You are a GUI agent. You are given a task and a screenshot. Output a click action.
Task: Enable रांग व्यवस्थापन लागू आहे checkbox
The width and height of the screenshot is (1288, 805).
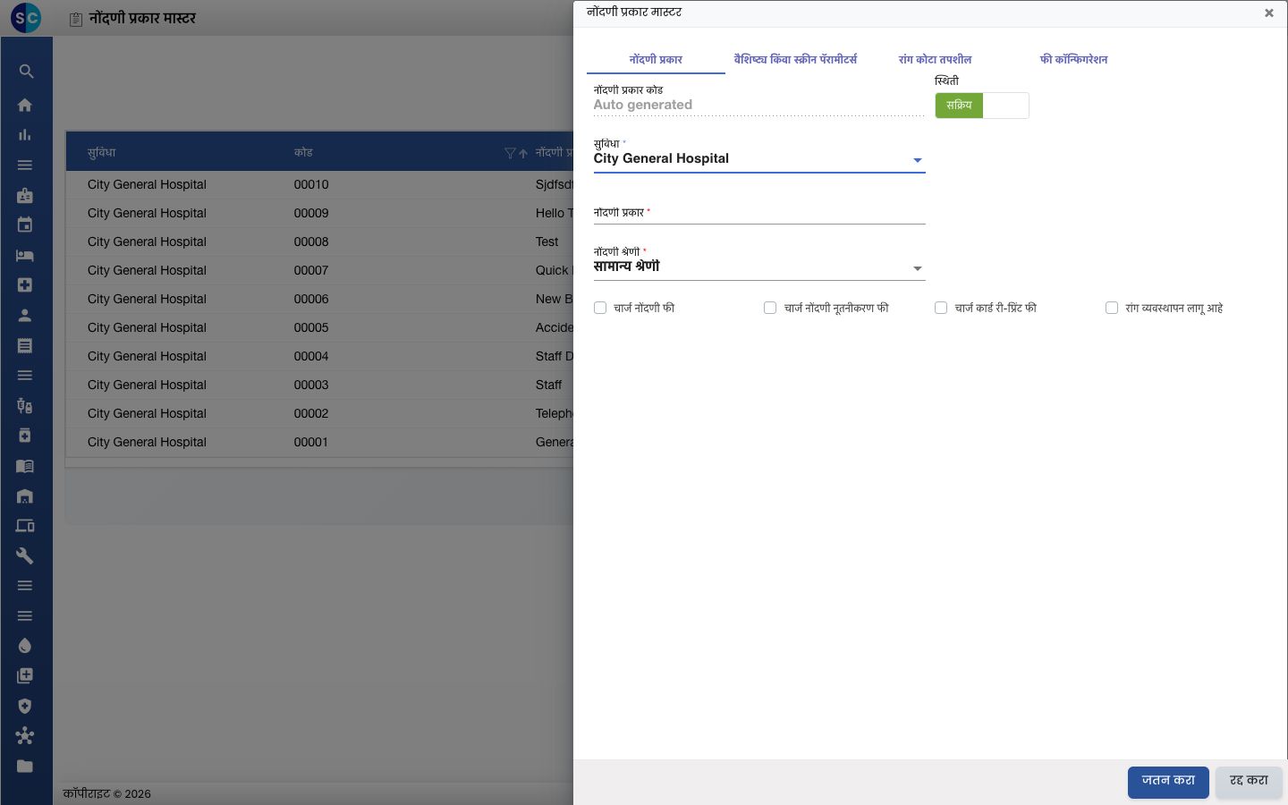coord(1112,308)
